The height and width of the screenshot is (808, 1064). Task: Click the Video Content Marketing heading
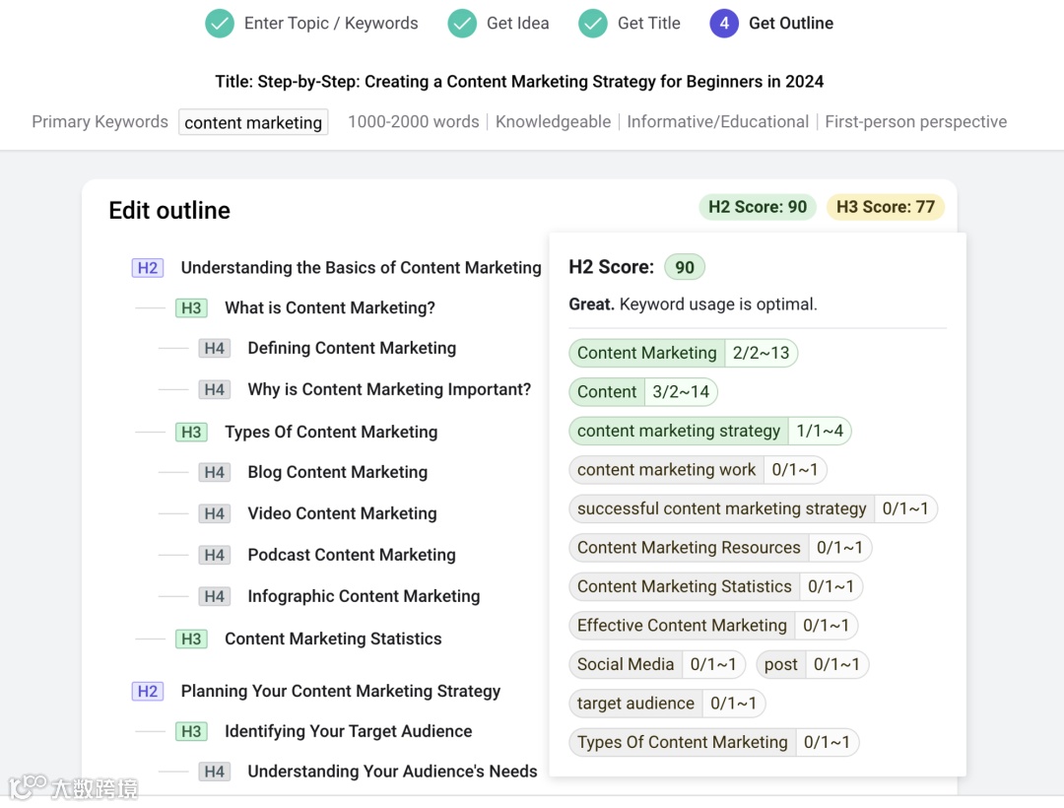click(342, 513)
